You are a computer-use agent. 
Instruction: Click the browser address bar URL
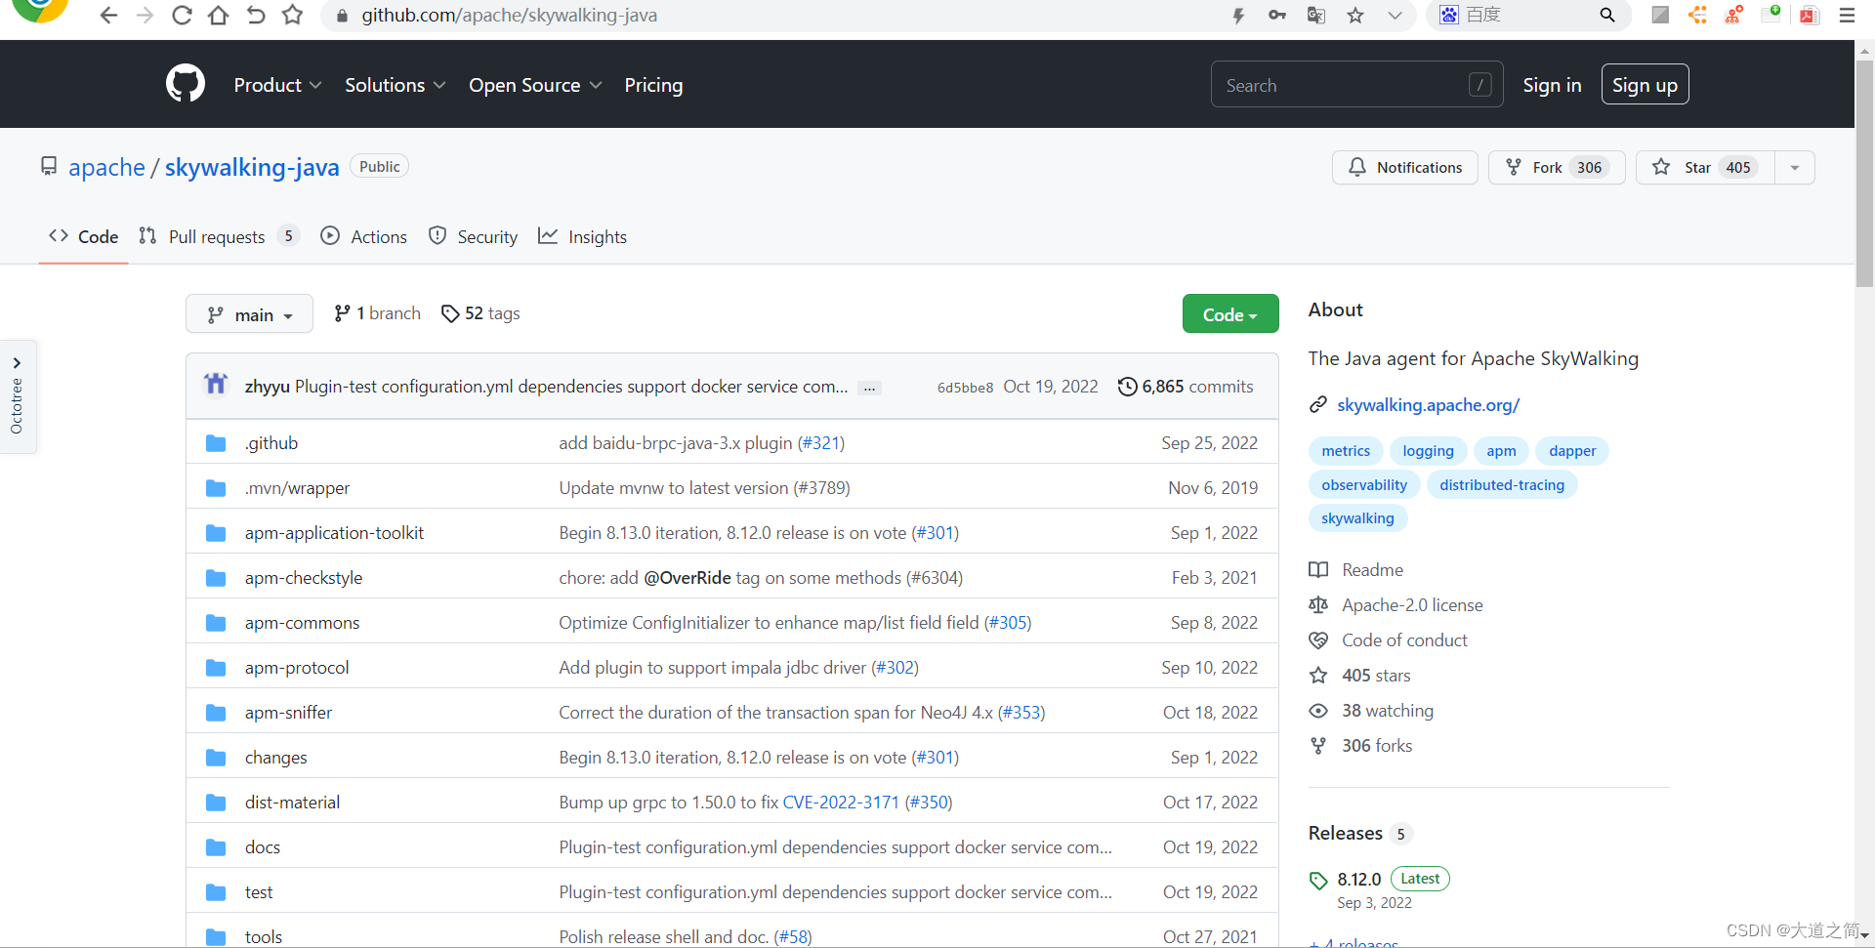pyautogui.click(x=509, y=16)
